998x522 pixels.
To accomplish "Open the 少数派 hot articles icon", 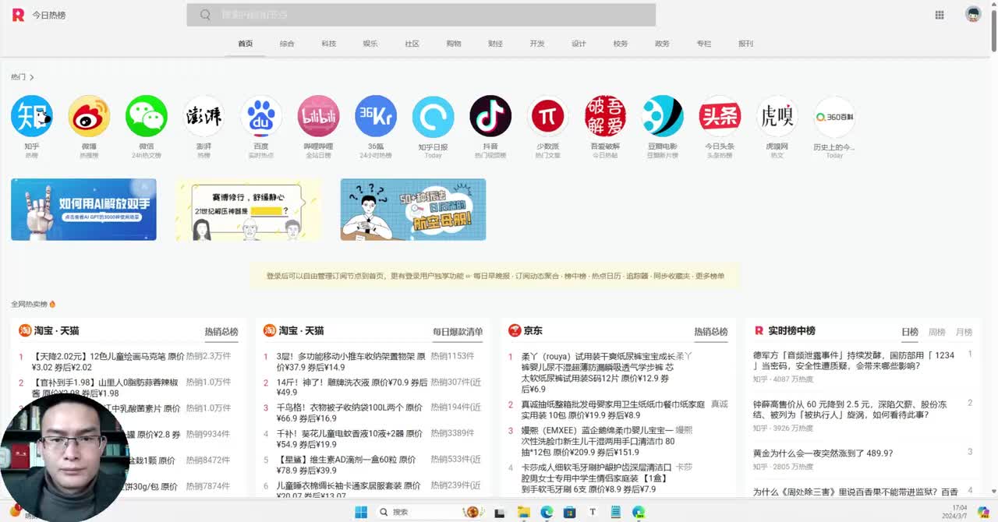I will [x=547, y=116].
